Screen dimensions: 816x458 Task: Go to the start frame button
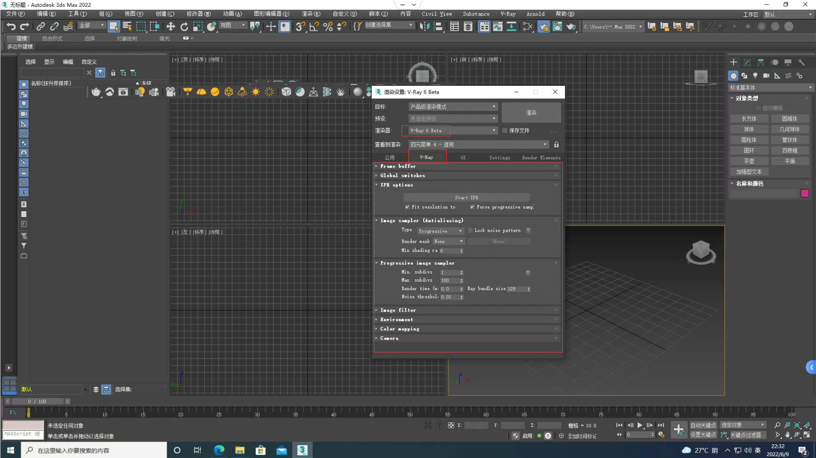tap(619, 425)
